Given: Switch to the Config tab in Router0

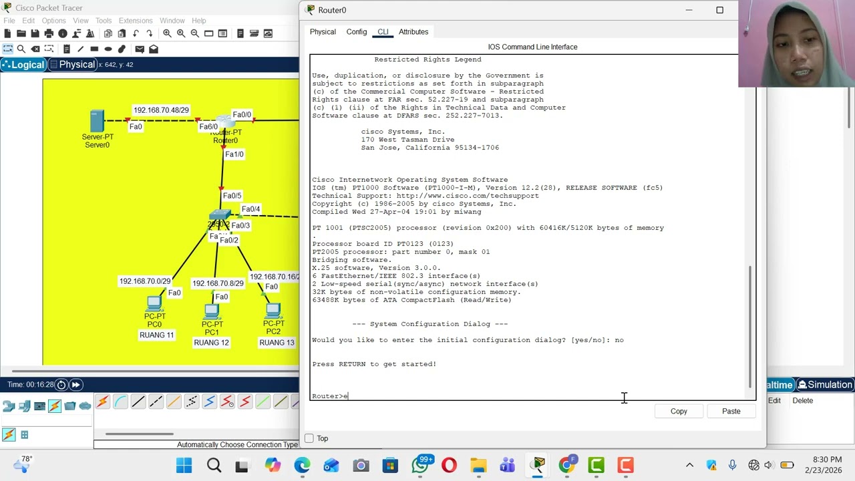Looking at the screenshot, I should point(357,32).
